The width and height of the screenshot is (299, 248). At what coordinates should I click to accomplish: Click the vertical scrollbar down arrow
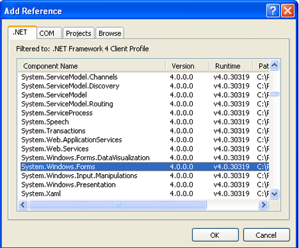pyautogui.click(x=274, y=194)
